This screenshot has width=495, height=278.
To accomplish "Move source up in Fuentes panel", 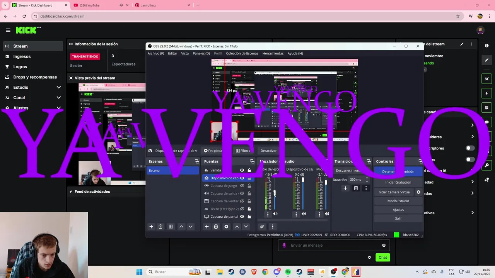I will pyautogui.click(x=237, y=227).
